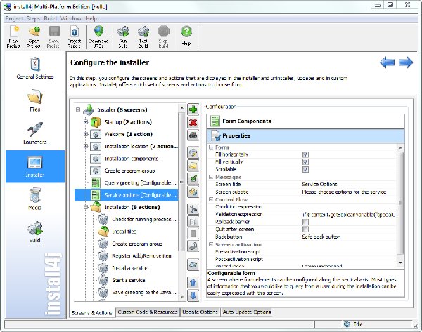Click the green checkmark toggle button

click(x=193, y=178)
